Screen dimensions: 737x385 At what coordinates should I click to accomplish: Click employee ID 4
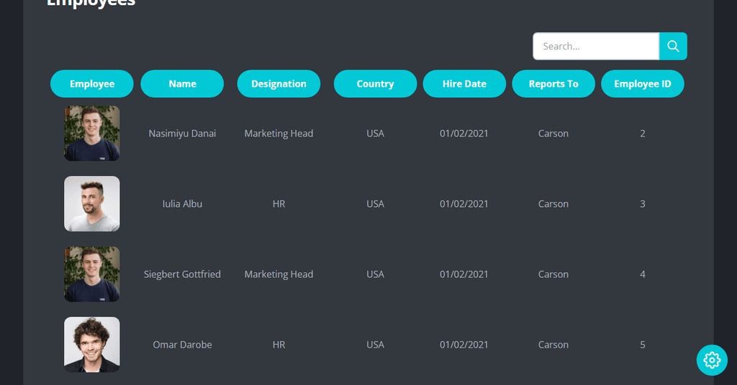pos(643,274)
